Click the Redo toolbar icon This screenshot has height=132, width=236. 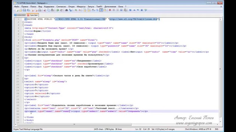(61, 10)
